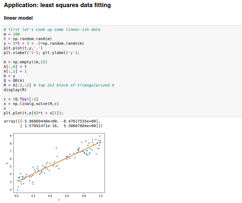
Task: Click the y-axis label "y" beside the plot
Action: pyautogui.click(x=7, y=163)
